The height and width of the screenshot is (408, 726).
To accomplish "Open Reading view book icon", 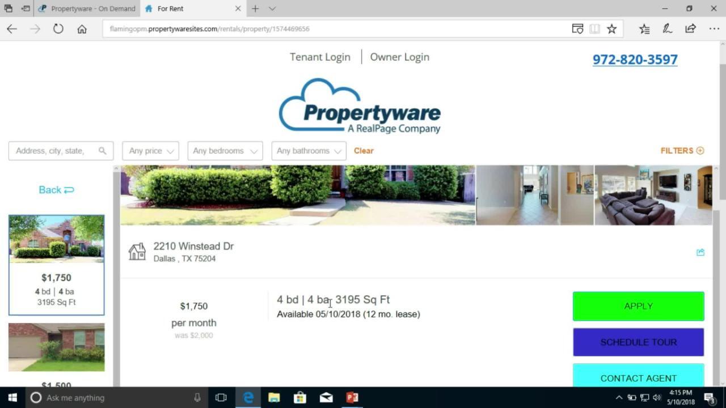I will tap(594, 29).
